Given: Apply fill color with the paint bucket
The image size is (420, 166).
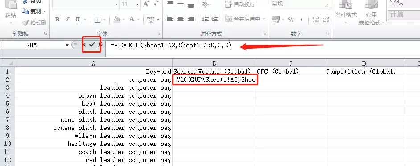Looking at the screenshot, I should pos(117,19).
